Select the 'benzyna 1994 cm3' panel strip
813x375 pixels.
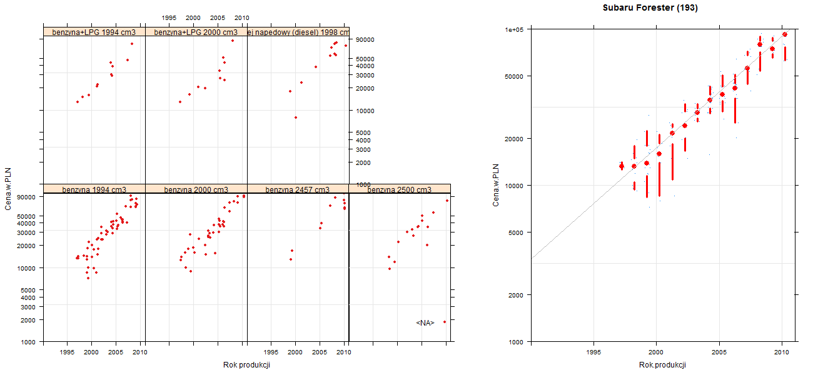click(x=94, y=189)
